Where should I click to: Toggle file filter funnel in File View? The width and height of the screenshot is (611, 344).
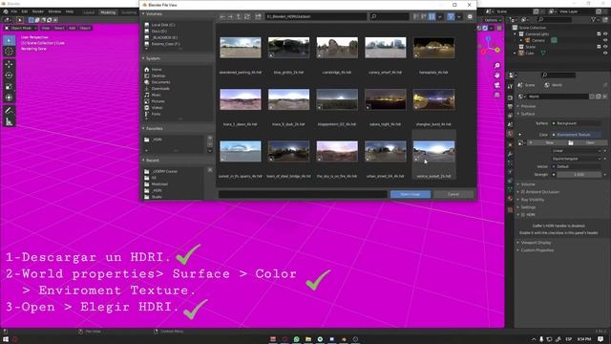[451, 17]
